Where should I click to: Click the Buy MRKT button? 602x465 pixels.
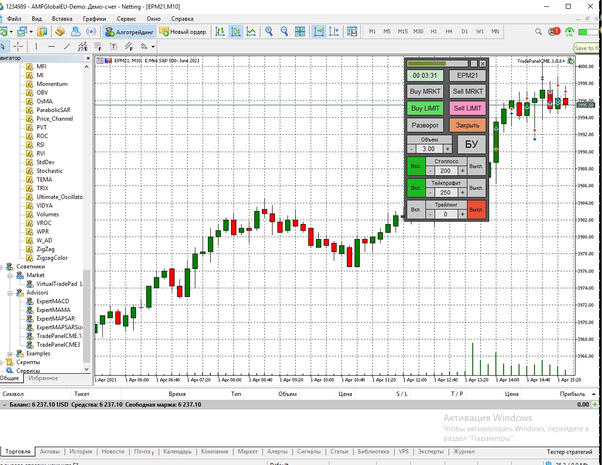pyautogui.click(x=425, y=91)
